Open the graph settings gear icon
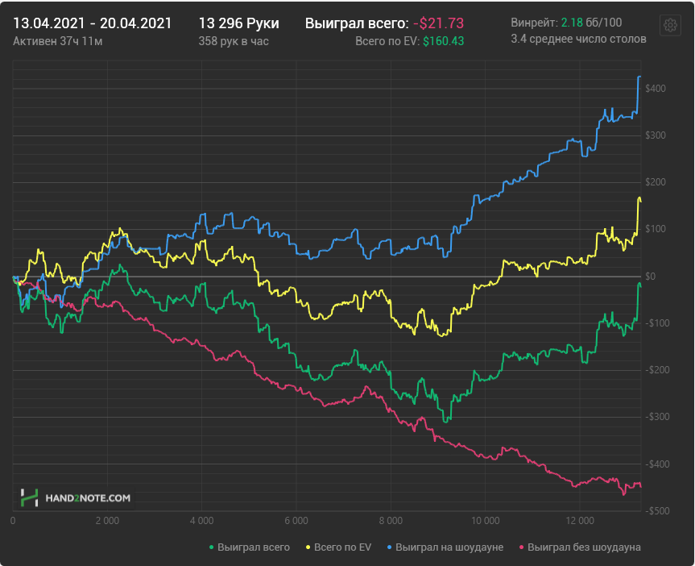The height and width of the screenshot is (566, 695). coord(670,25)
